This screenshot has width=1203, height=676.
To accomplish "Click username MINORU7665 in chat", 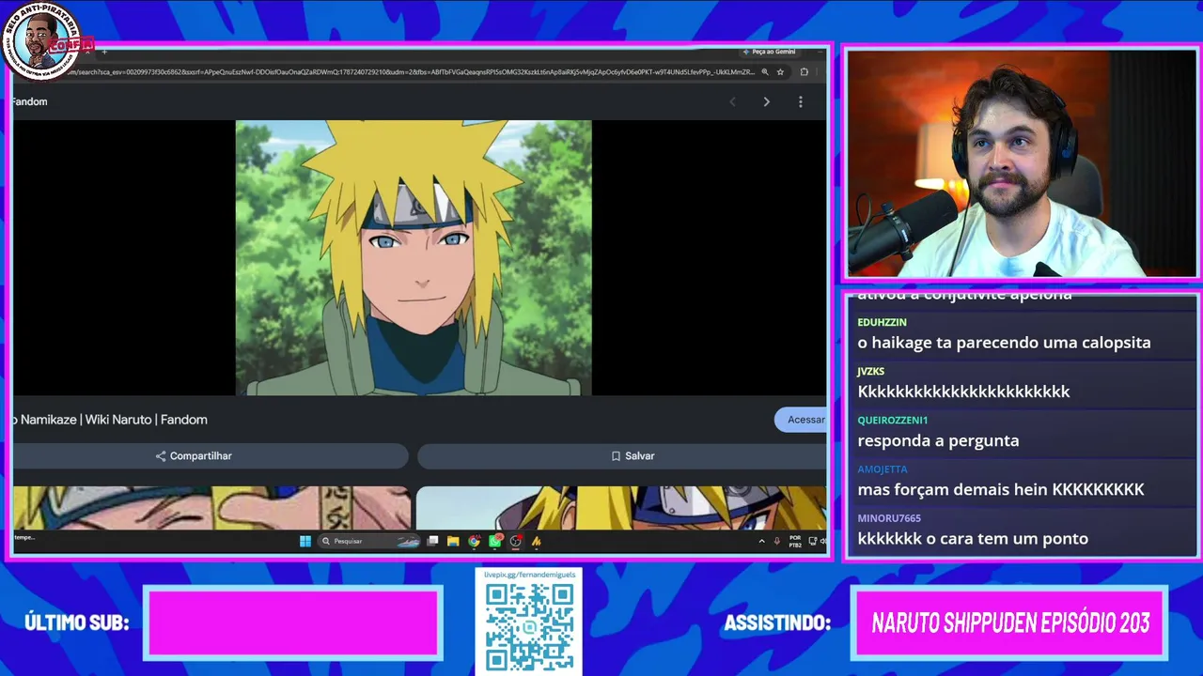I will coord(889,518).
